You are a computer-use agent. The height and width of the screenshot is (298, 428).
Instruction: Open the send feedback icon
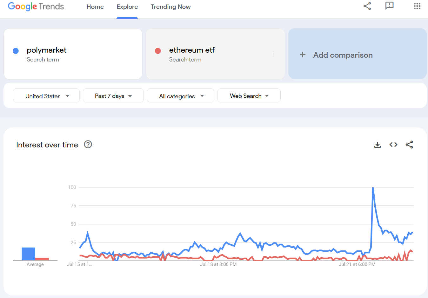click(389, 6)
